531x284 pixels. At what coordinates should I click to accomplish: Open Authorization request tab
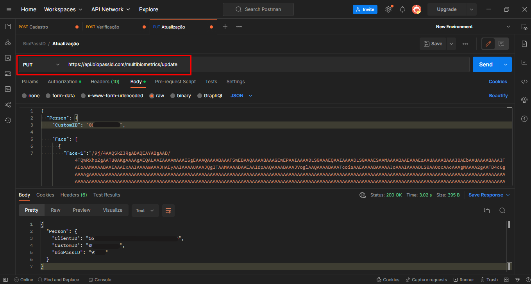(x=64, y=82)
